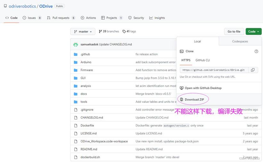The width and height of the screenshot is (263, 162).
Task: Open the docs folder
Action: click(x=84, y=94)
